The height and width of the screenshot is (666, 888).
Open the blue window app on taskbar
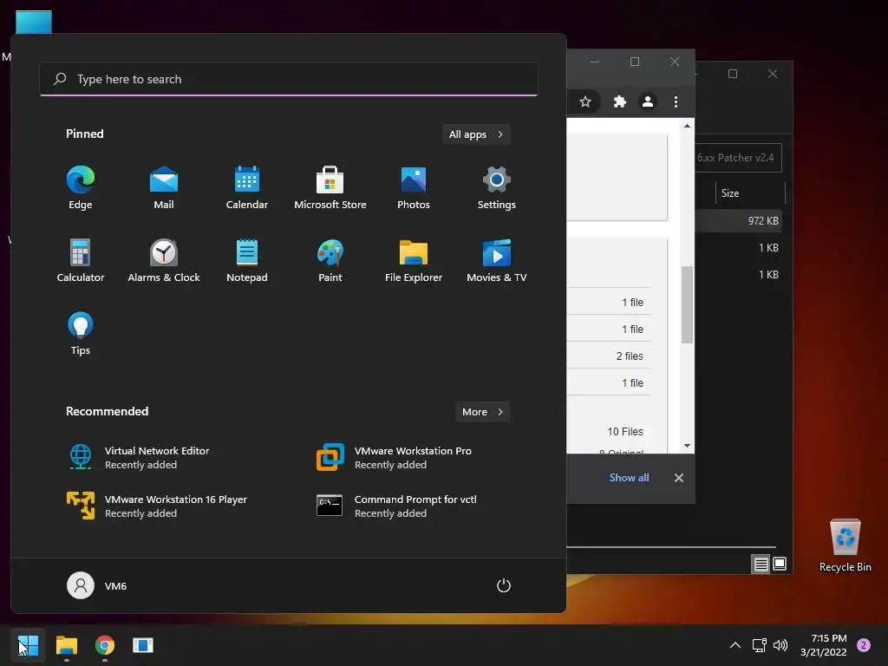(143, 645)
